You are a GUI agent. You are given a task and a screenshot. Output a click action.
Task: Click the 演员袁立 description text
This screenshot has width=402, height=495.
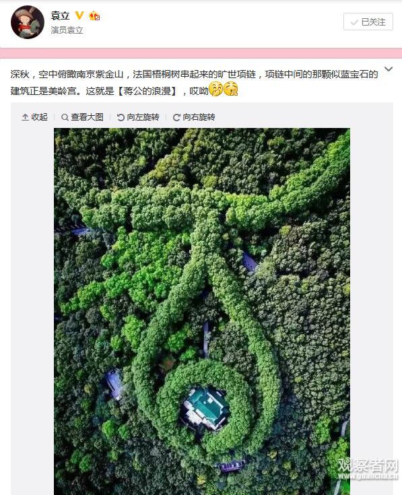[67, 30]
